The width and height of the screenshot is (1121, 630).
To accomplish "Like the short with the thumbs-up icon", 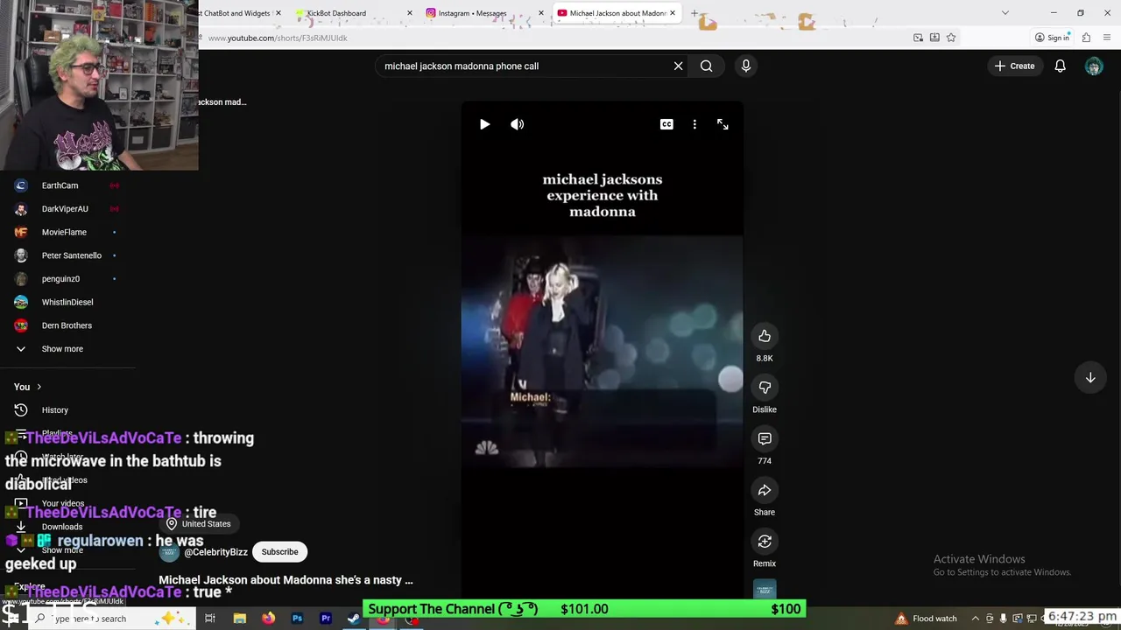I will click(x=765, y=336).
